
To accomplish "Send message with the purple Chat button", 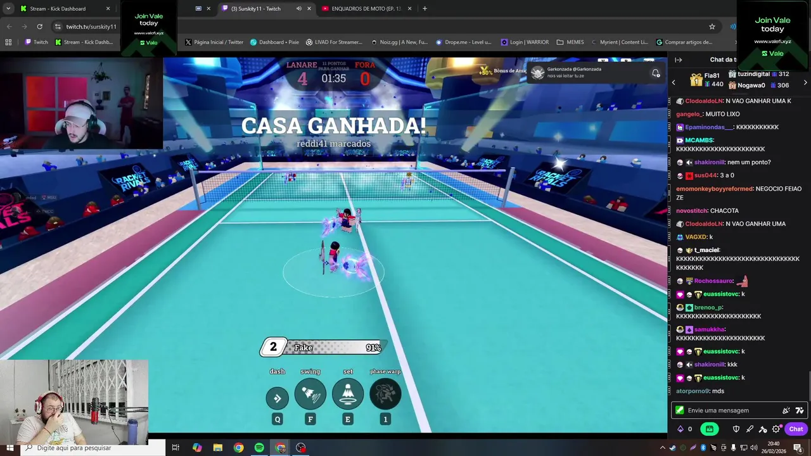I will pyautogui.click(x=796, y=429).
